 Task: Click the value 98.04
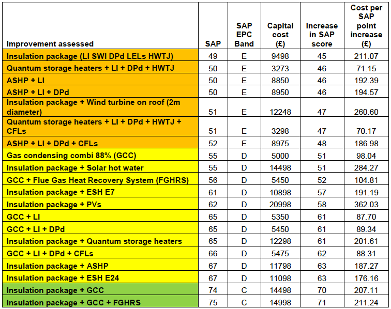366,156
